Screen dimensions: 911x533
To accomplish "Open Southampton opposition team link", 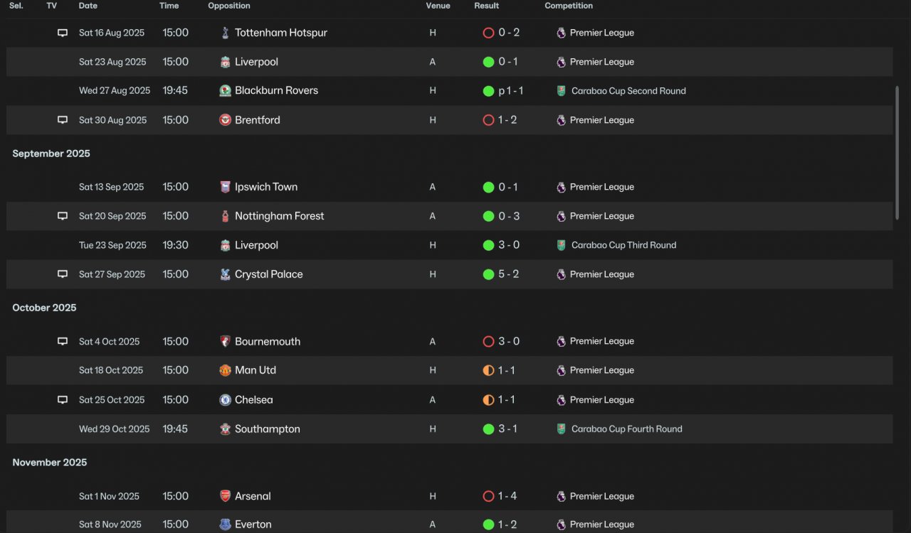I will point(268,429).
